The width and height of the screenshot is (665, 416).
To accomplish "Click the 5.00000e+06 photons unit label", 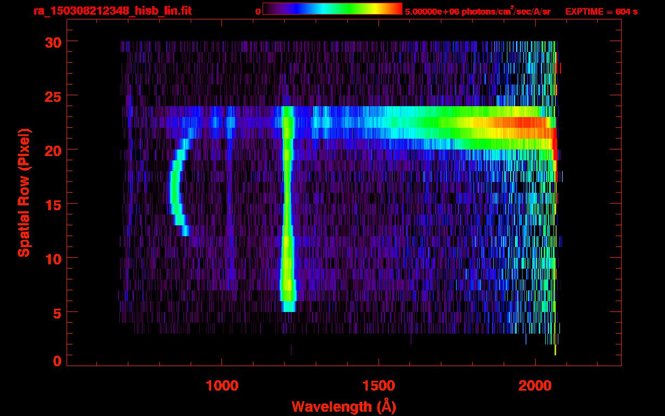I will tap(478, 11).
